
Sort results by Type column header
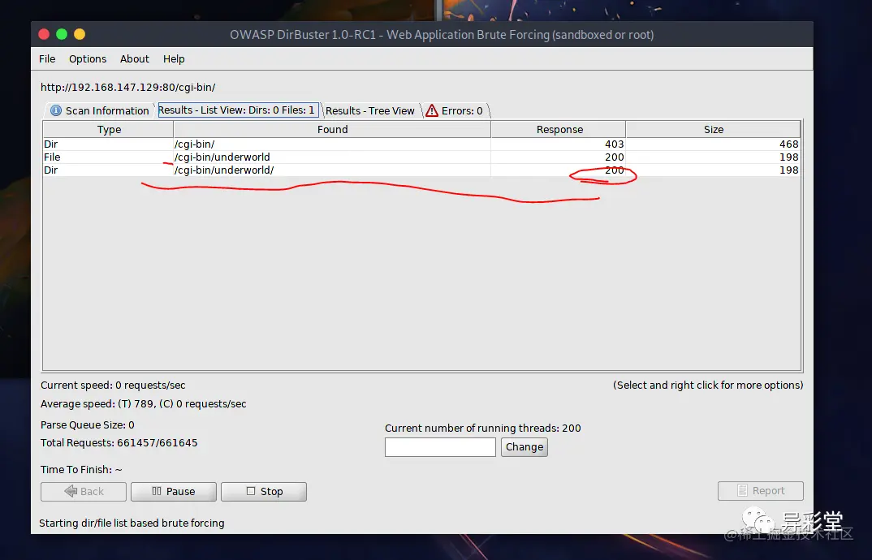click(109, 130)
